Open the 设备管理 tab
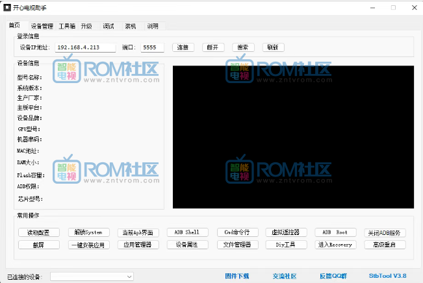Image resolution: width=423 pixels, height=283 pixels. [42, 26]
